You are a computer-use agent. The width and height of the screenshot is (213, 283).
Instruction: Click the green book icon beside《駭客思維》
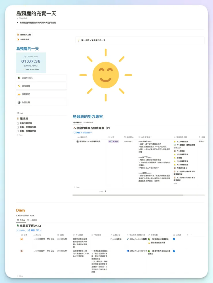coord(149,239)
